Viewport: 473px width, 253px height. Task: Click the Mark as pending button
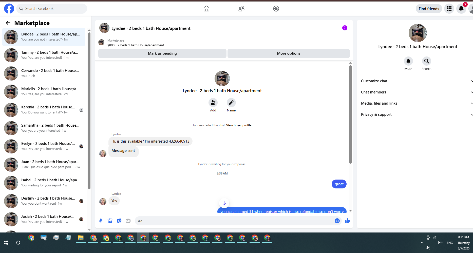162,53
